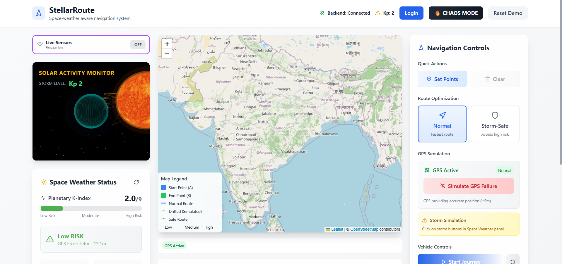The image size is (562, 264).
Task: Refresh the Space Weather Status panel
Action: point(136,182)
